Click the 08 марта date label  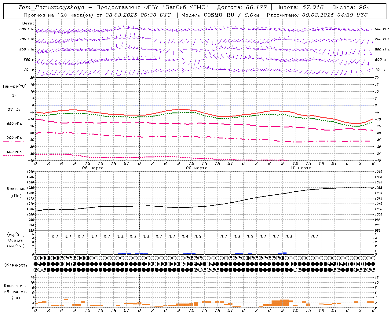[x=93, y=168]
